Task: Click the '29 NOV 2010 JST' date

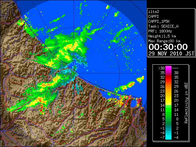Action: point(171,54)
